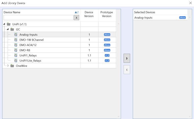Expand the OneWire folder node
Viewport: 194px width, 119px height.
tap(8, 66)
